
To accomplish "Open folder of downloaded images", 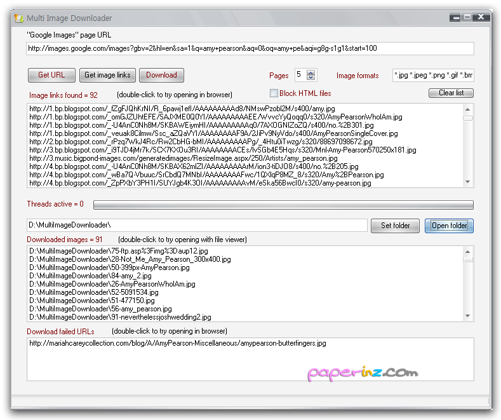I will pyautogui.click(x=449, y=226).
